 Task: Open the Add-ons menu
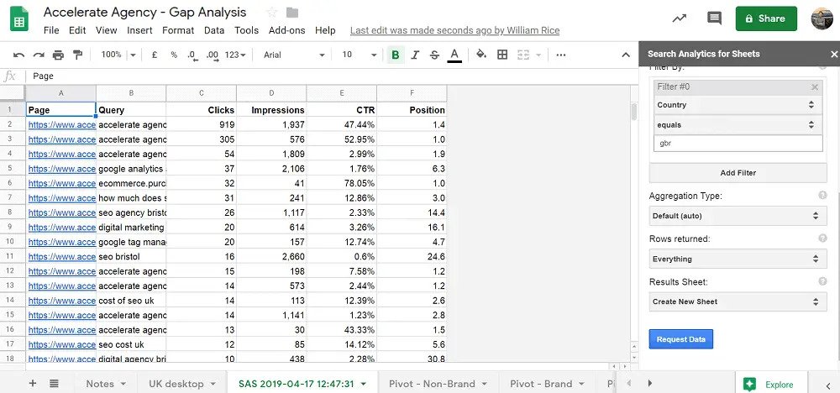click(286, 30)
